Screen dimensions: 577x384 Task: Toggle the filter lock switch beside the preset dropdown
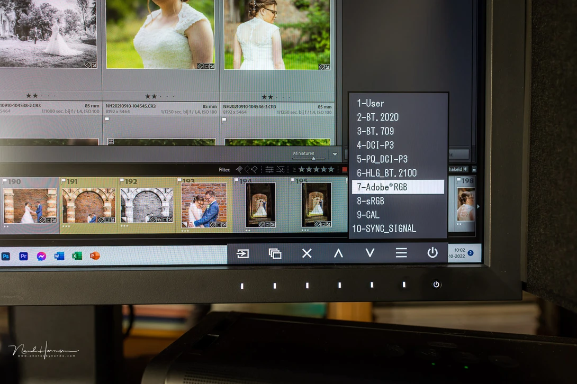pyautogui.click(x=474, y=169)
